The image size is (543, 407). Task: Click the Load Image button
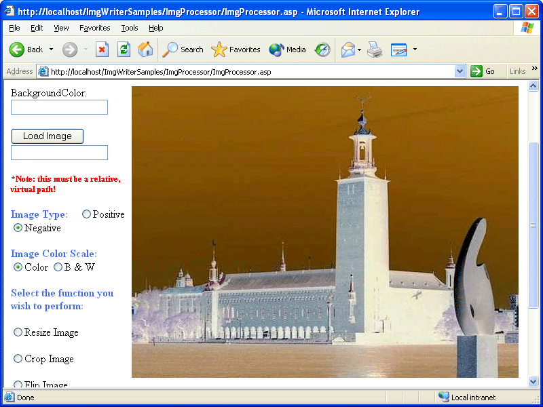48,136
